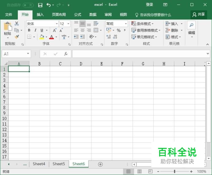Click the 共享 share button

tap(199, 14)
